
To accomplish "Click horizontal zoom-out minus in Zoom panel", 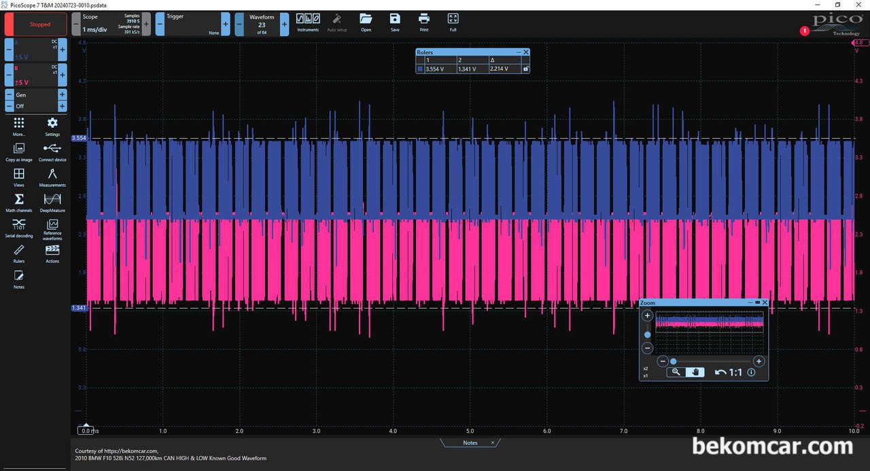I will (663, 362).
